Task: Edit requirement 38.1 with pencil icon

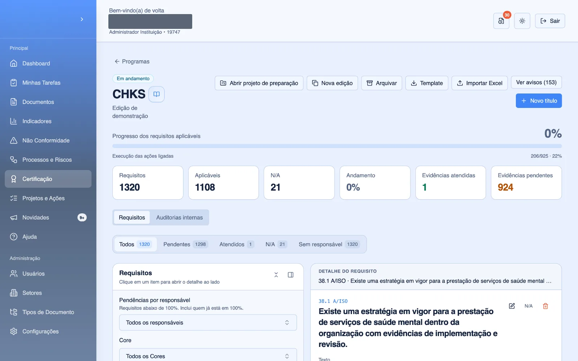Action: [x=512, y=306]
